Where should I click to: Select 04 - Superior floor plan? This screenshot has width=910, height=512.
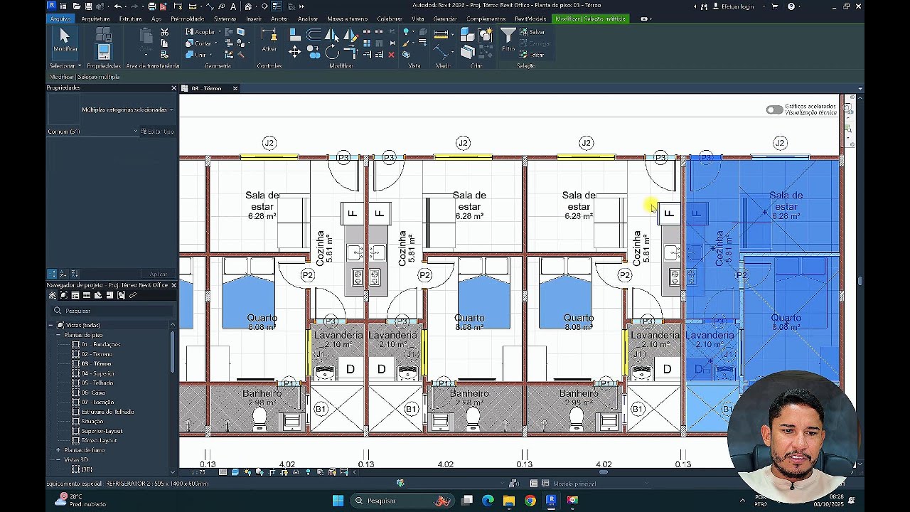(x=97, y=373)
